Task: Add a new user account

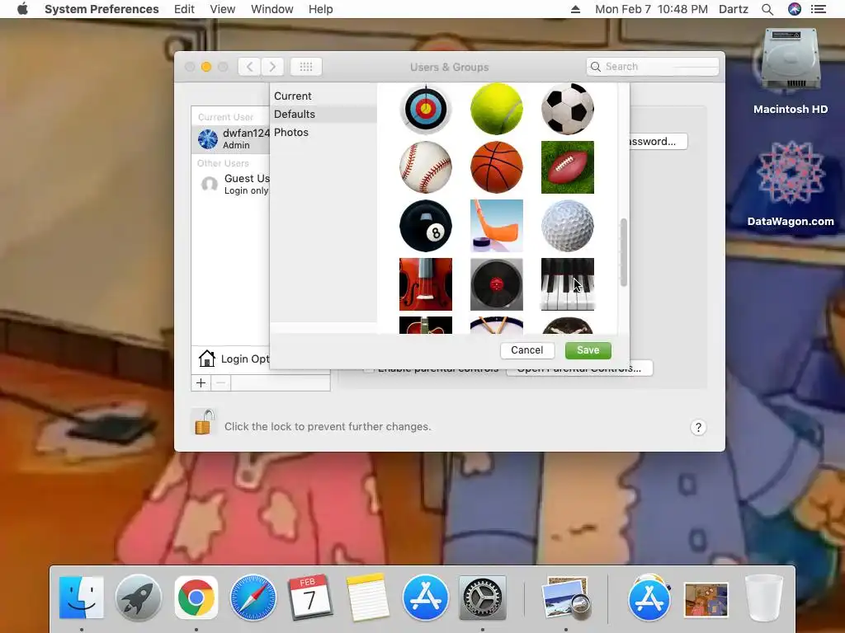Action: click(201, 382)
